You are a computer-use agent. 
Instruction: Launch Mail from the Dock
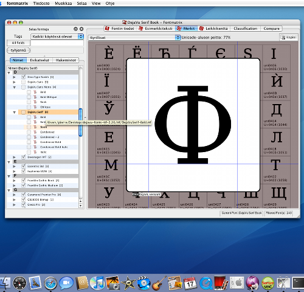[35, 283]
